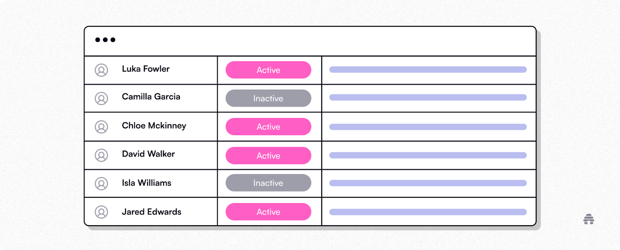The image size is (620, 250).
Task: Open the three-dot window menu
Action: [105, 40]
